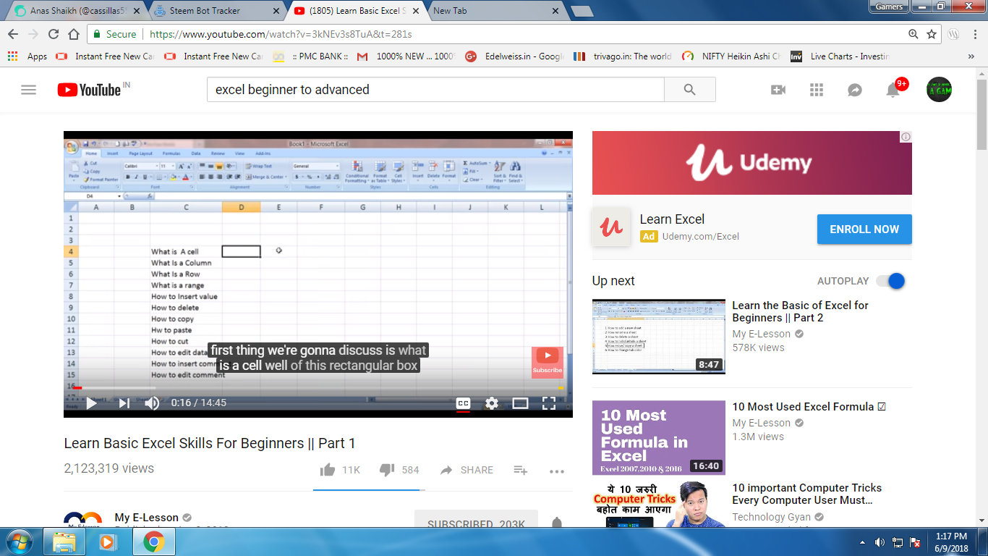
Task: Open the ad info icon on Udemy banner
Action: click(906, 137)
